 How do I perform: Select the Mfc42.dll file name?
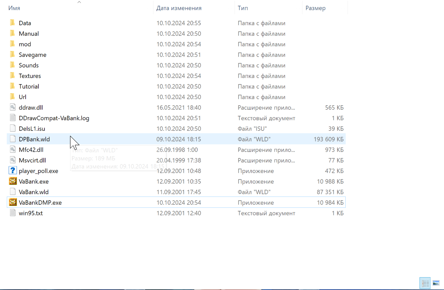pos(31,150)
